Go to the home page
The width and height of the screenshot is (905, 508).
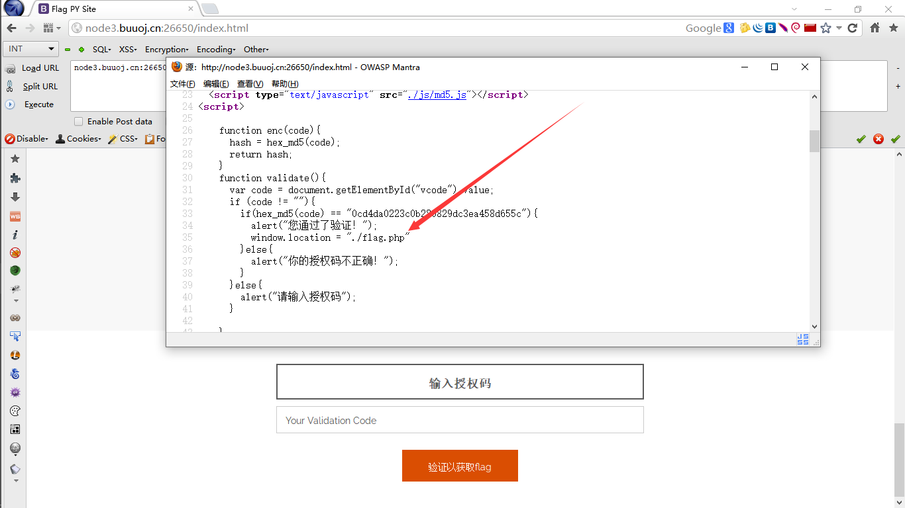pos(875,28)
